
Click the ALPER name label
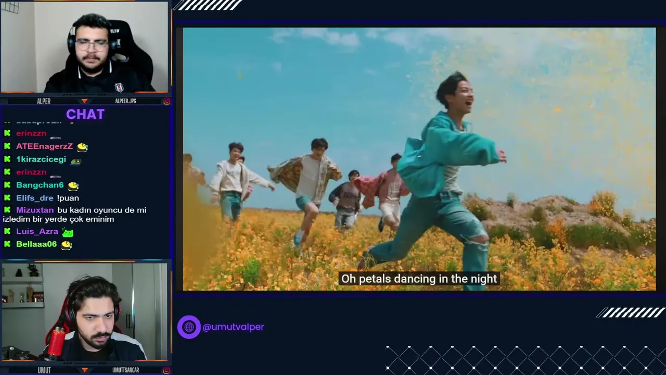[x=44, y=101]
